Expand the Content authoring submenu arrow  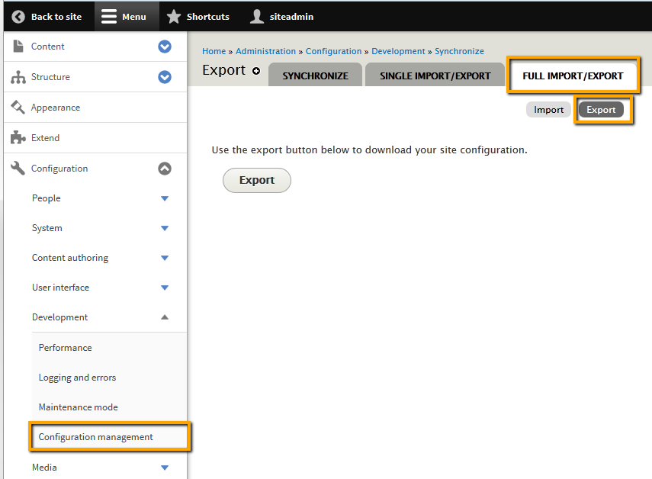[165, 258]
